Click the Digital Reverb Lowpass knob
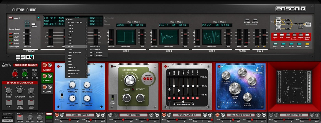Image resolution: width=321 pixels, height=123 pixels. (x=87, y=99)
